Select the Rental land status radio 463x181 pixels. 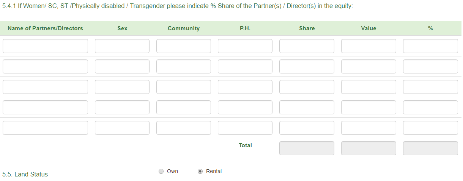tap(200, 171)
